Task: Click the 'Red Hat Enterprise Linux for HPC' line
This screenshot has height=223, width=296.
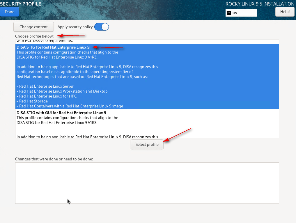Action: coord(48,96)
